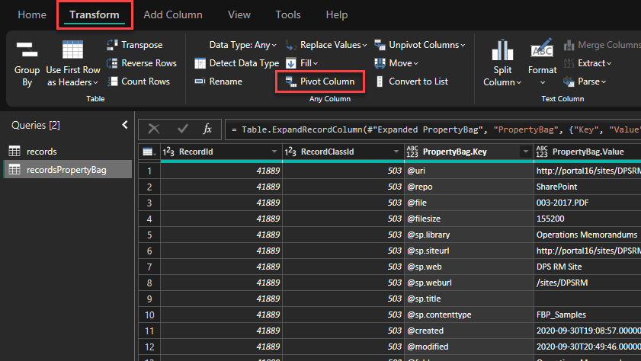Select the records query
The height and width of the screenshot is (361, 641).
click(x=41, y=151)
